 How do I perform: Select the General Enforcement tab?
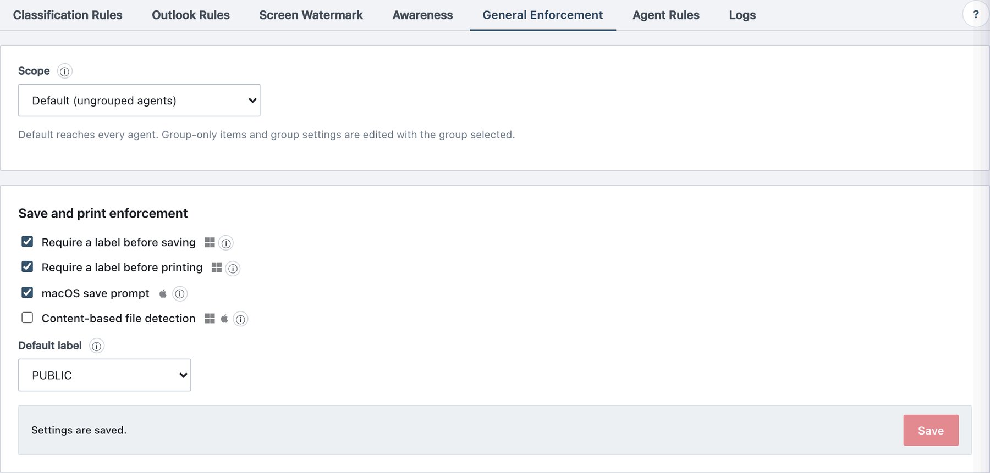[x=543, y=15]
